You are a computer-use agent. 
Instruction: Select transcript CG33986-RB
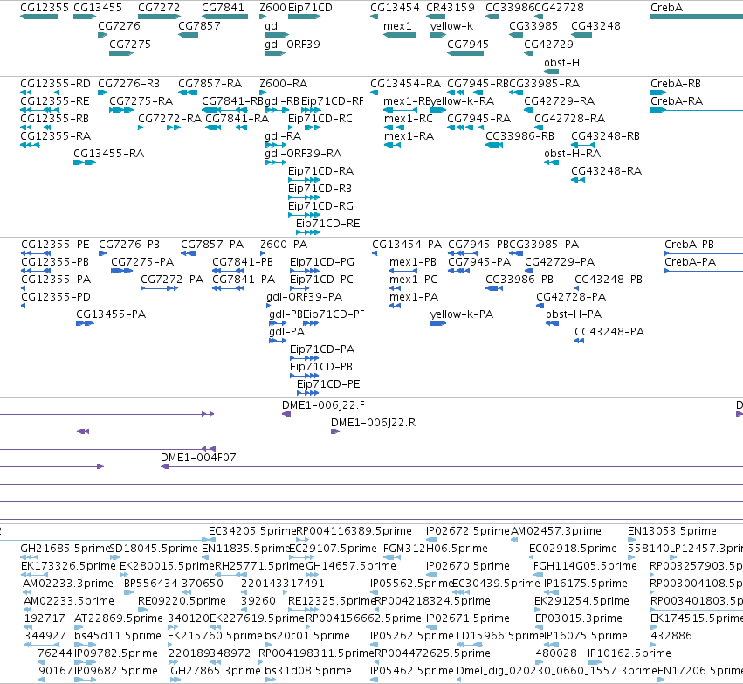click(519, 136)
